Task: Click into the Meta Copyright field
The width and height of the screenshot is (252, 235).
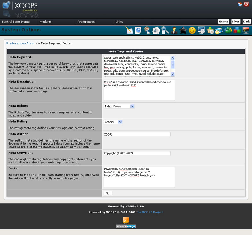Action: pyautogui.click(x=137, y=153)
